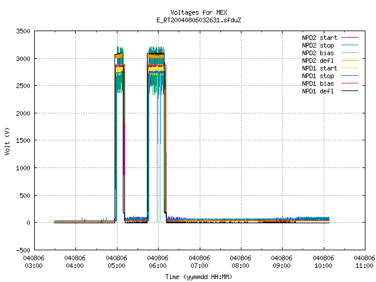
Task: Click the 2000 y-axis tick label
Action: 23,113
